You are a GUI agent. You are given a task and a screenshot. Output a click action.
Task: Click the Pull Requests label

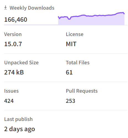[x=82, y=91]
